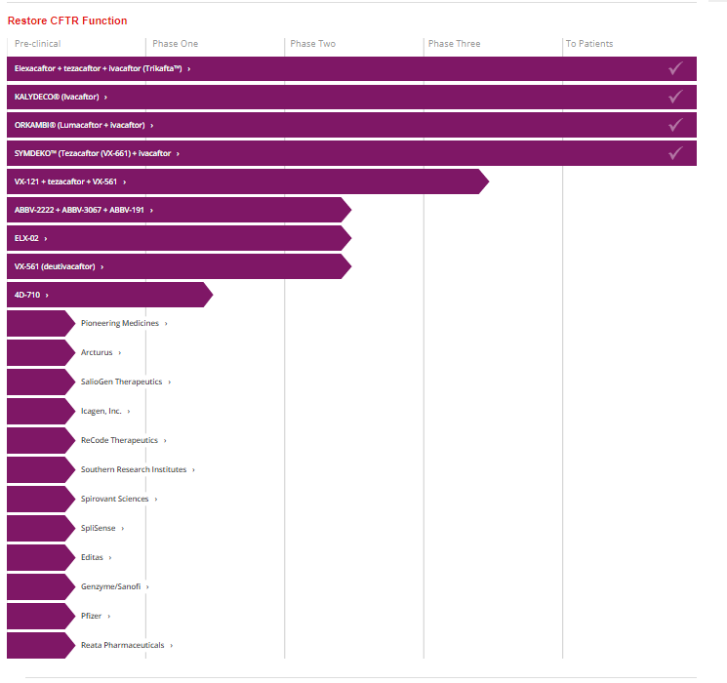This screenshot has width=727, height=683.
Task: Open ReCode Therapeutics program link
Action: [119, 440]
